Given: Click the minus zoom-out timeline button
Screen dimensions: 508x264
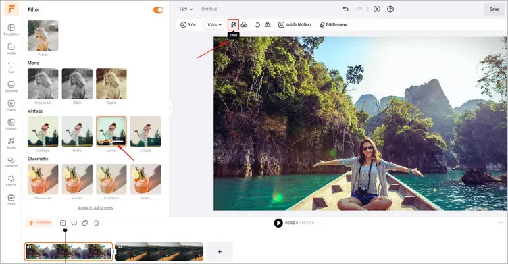Looking at the screenshot, I should pyautogui.click(x=501, y=223).
